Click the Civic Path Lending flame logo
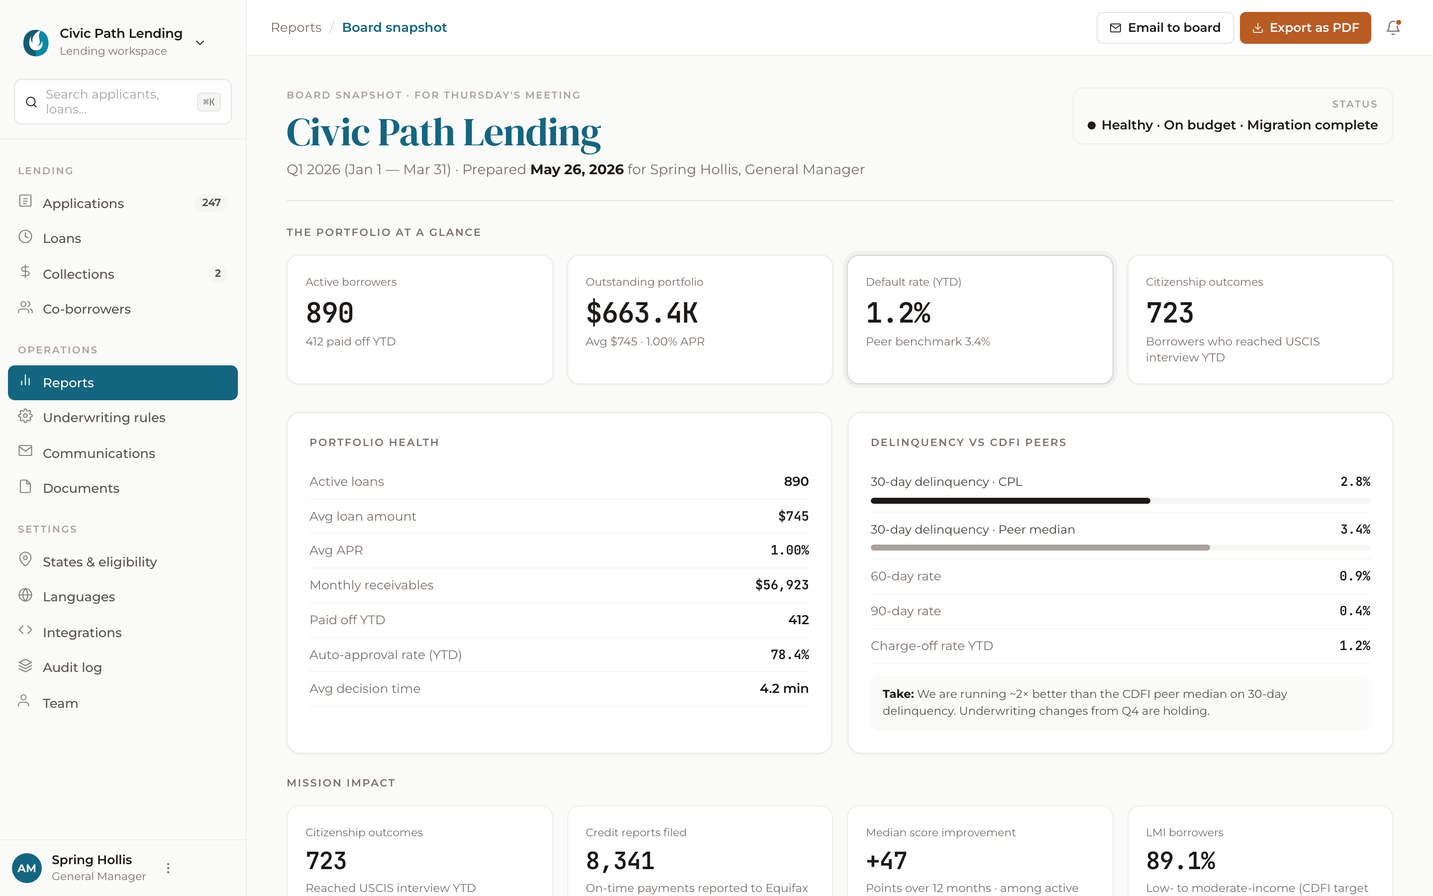The height and width of the screenshot is (896, 1433). click(35, 42)
